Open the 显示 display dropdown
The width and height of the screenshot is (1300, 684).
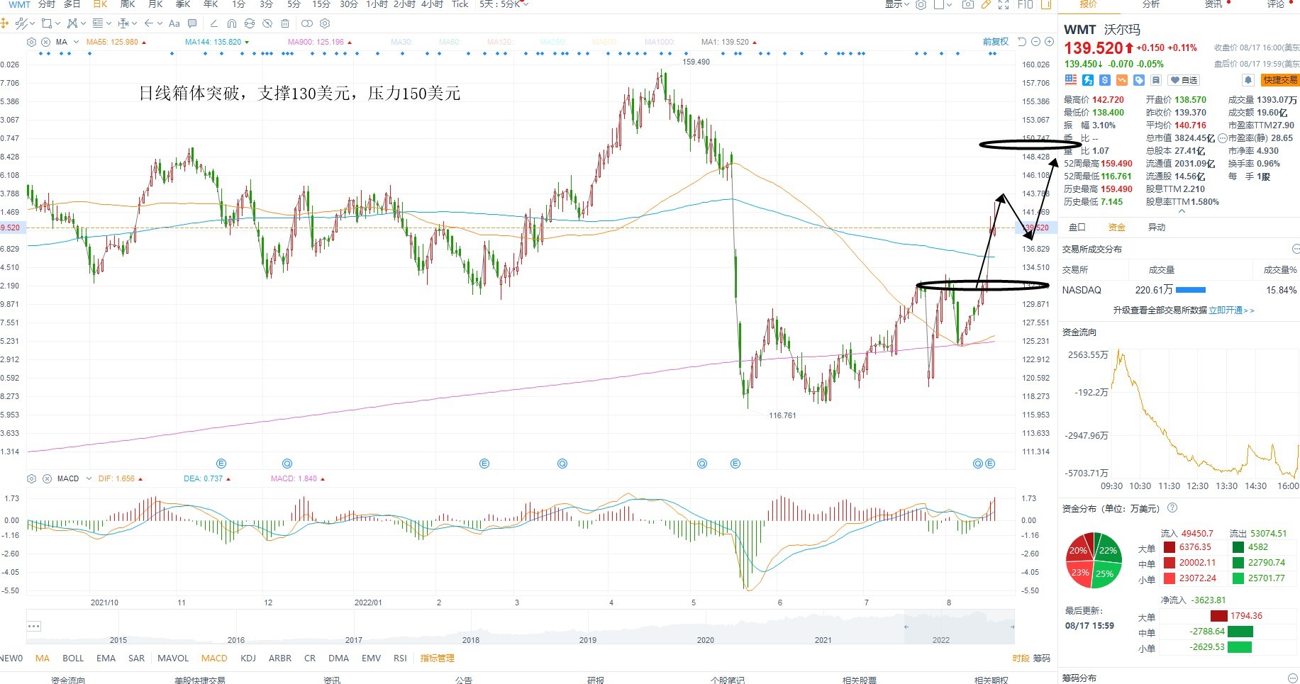point(896,4)
